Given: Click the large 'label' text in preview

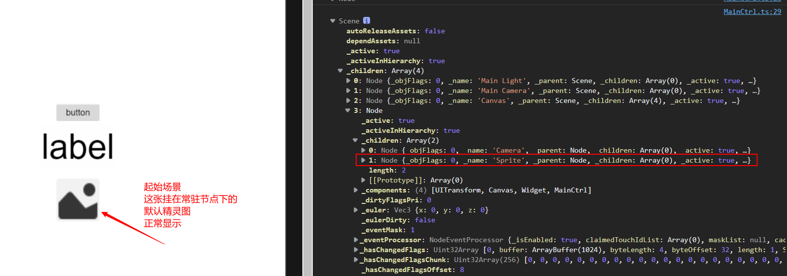Looking at the screenshot, I should 78,147.
